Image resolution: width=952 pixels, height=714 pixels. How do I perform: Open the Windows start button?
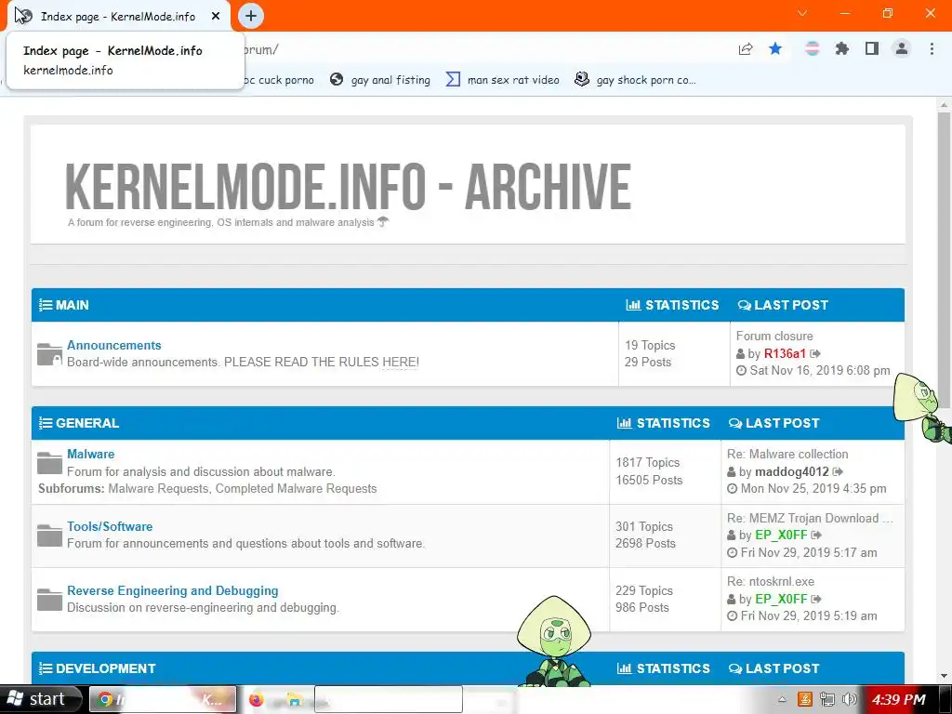[41, 699]
